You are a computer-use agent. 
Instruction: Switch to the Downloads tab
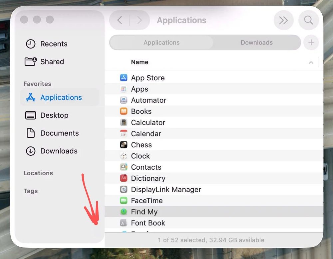[x=256, y=43]
